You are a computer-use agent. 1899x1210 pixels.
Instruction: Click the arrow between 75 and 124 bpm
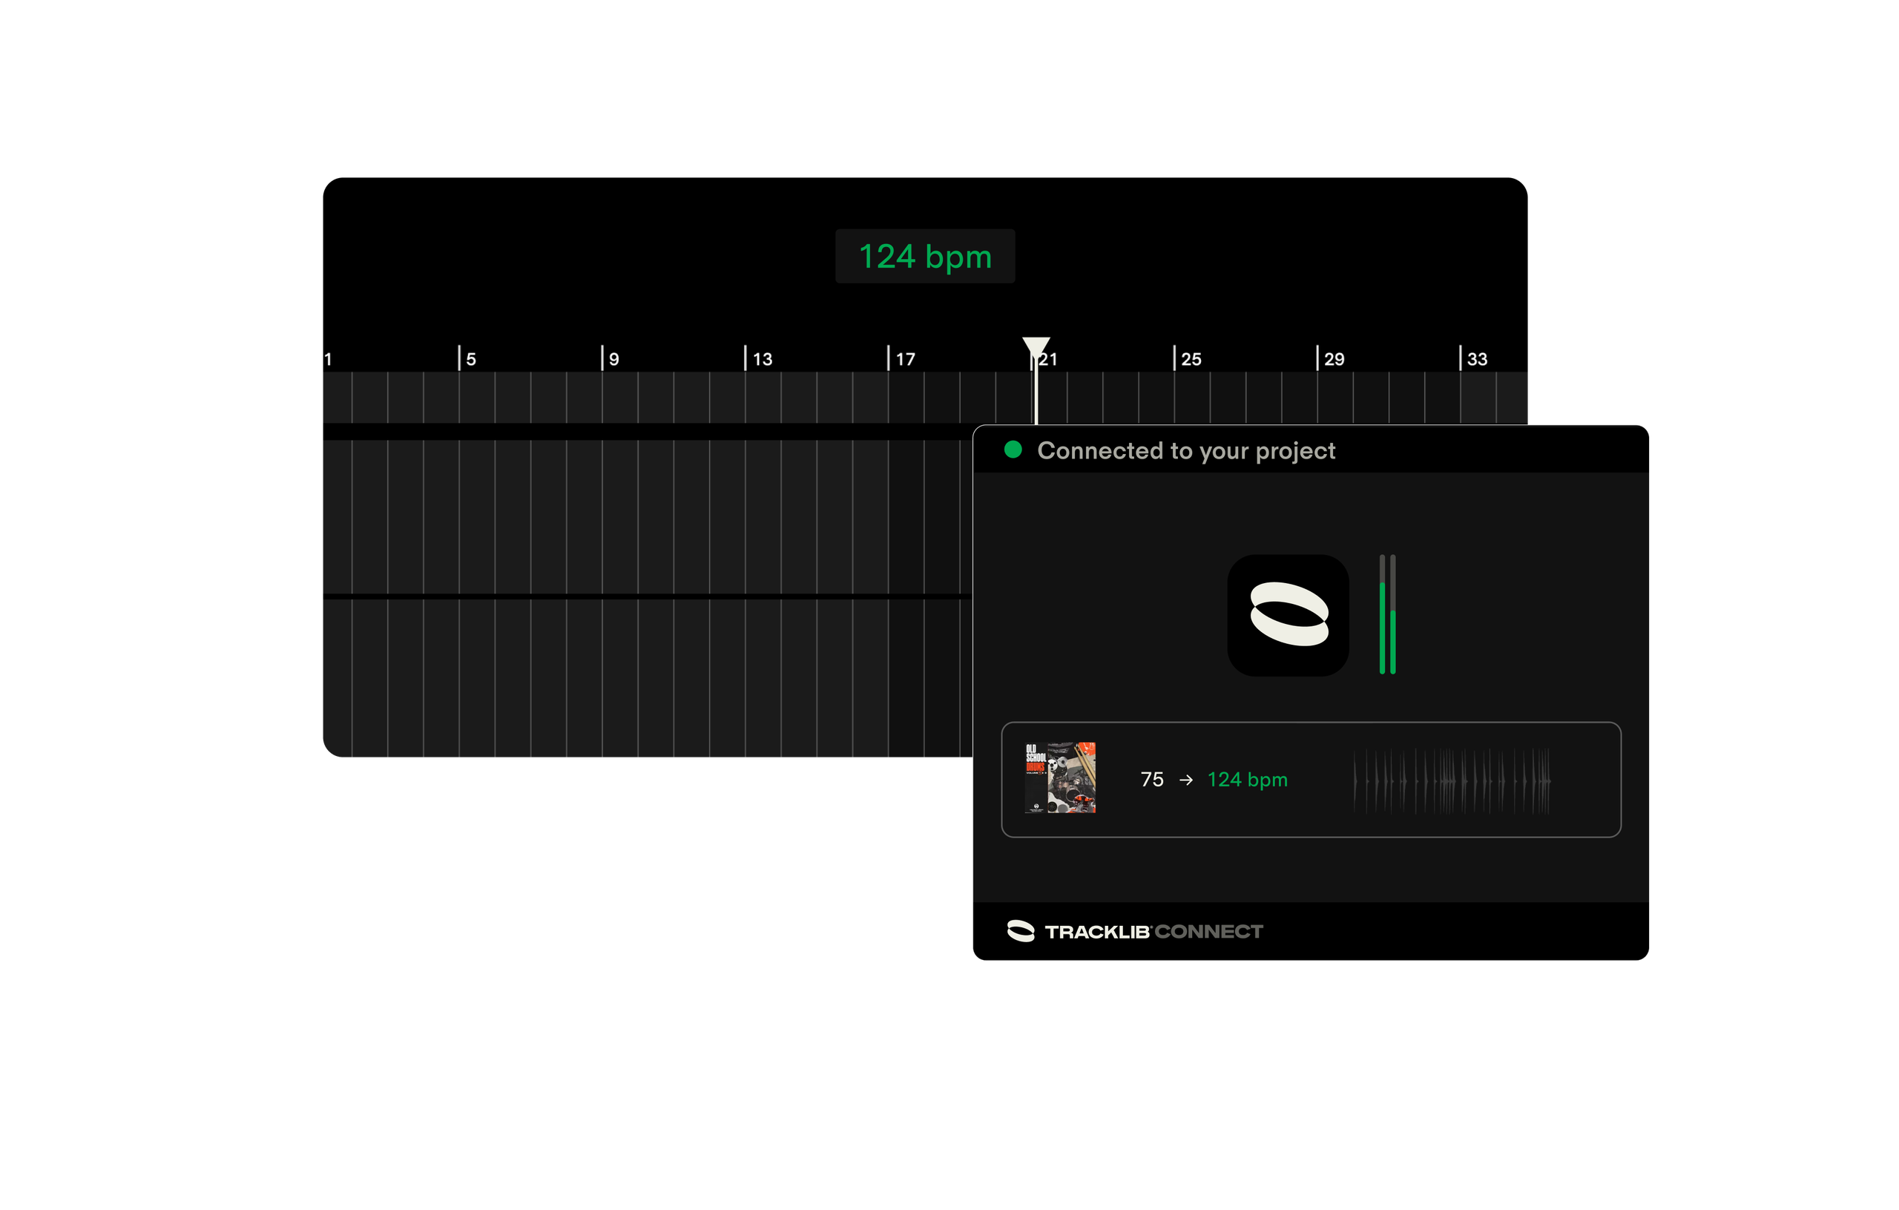1185,779
